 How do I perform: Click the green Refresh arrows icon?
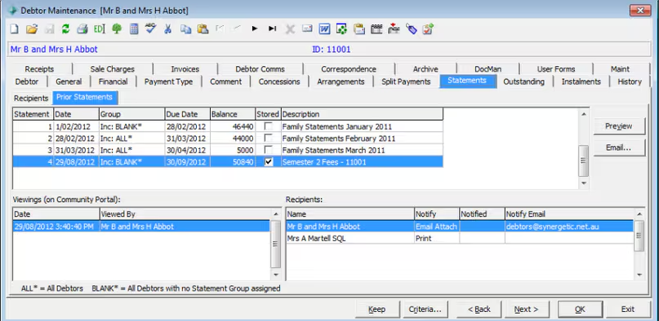coord(65,29)
